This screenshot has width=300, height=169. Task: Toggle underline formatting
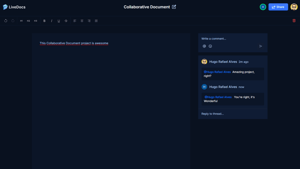[x=59, y=21]
